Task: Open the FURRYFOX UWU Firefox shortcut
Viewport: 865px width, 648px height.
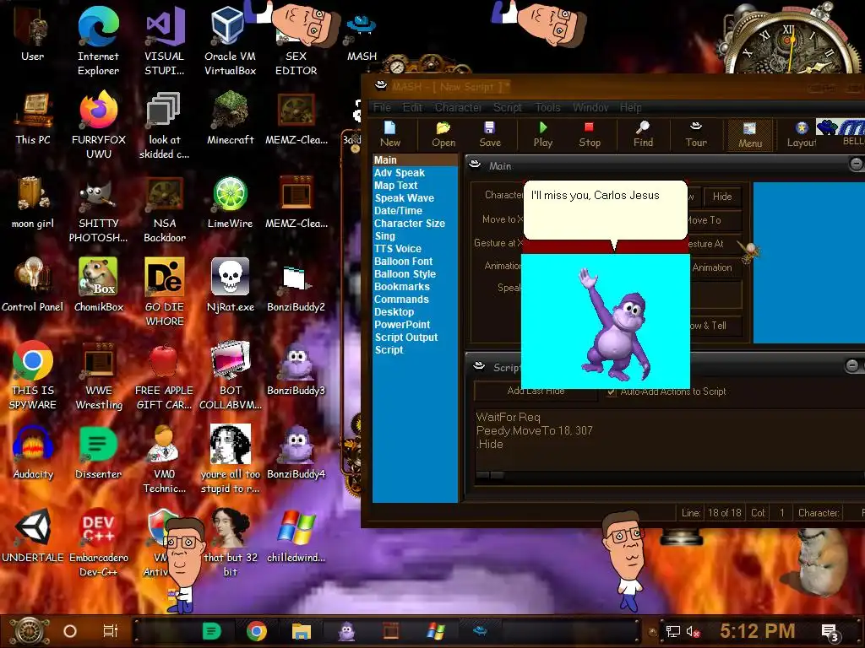Action: point(98,125)
